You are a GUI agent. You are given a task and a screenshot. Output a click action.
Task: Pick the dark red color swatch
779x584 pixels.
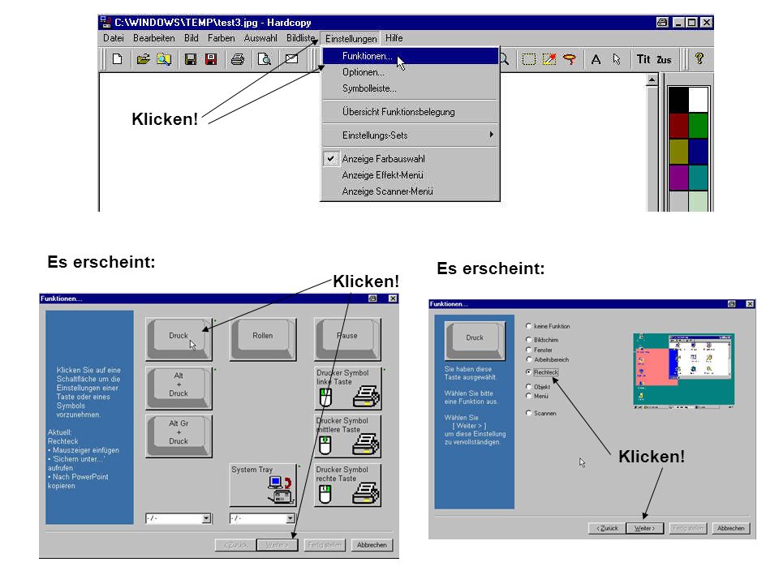(678, 125)
